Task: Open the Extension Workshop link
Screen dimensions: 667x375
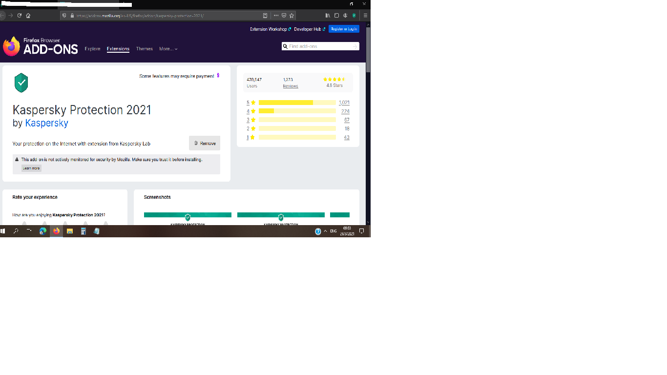Action: [x=271, y=29]
